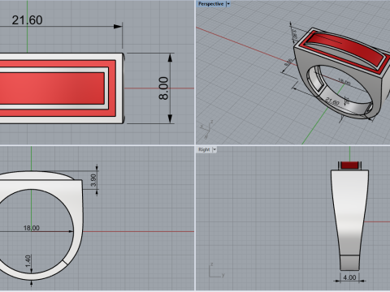Select the red stone atop ring in Right view
This screenshot has width=390, height=292.
point(349,165)
